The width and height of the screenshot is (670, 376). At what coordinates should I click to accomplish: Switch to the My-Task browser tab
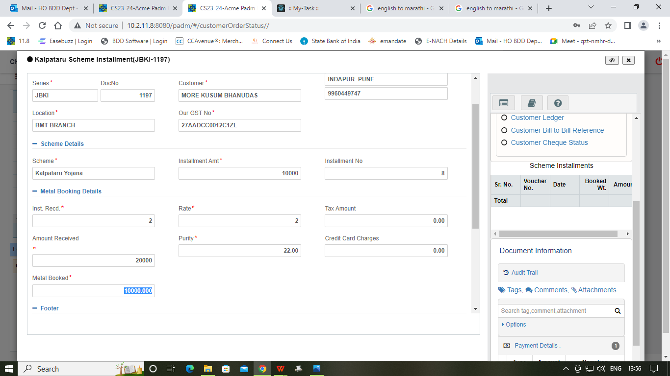coord(315,8)
